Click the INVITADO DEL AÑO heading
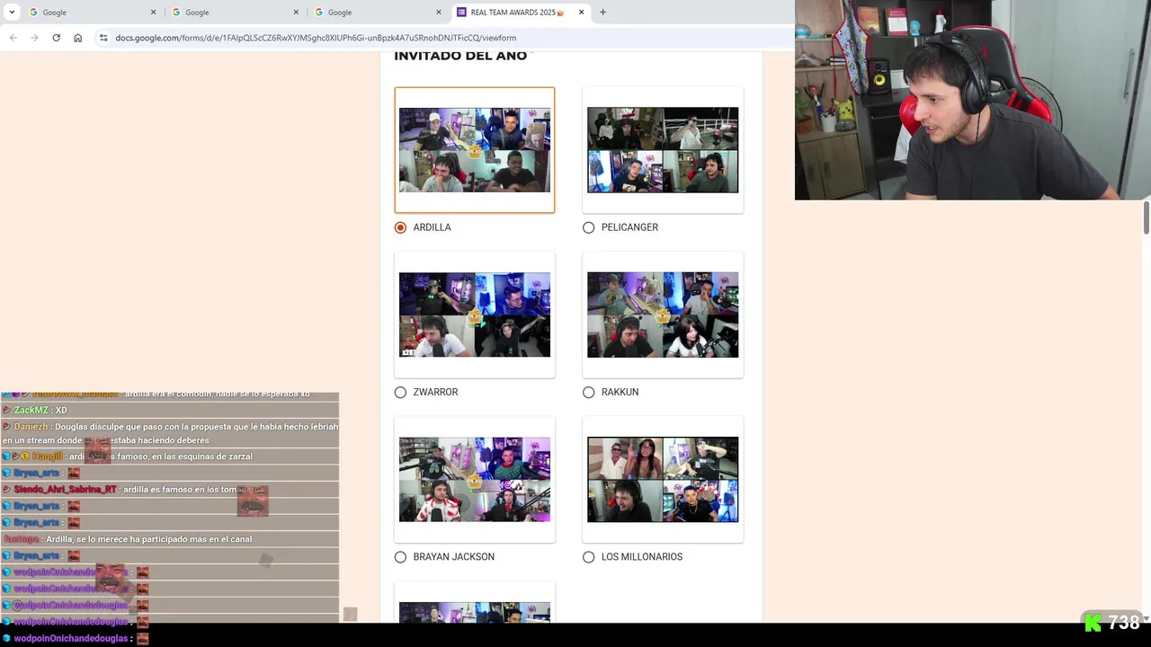Screen dimensions: 1151x647 point(460,56)
